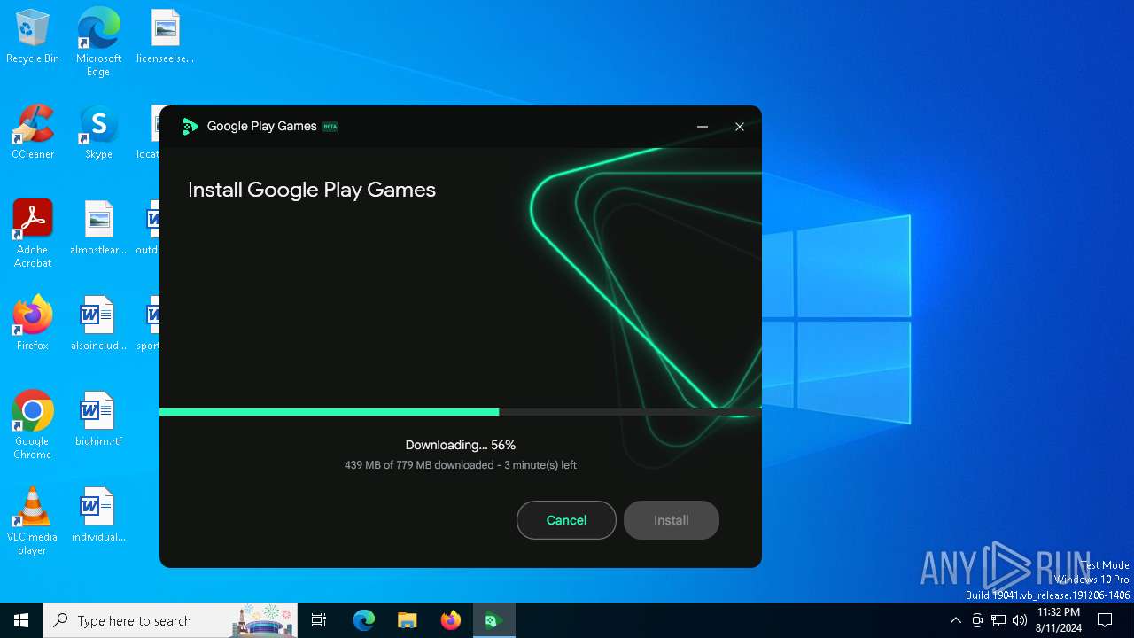1134x638 pixels.
Task: Click the "Install Google Play Games" heading
Action: coord(312,190)
